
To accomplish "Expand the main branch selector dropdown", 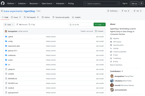I will [9, 24].
